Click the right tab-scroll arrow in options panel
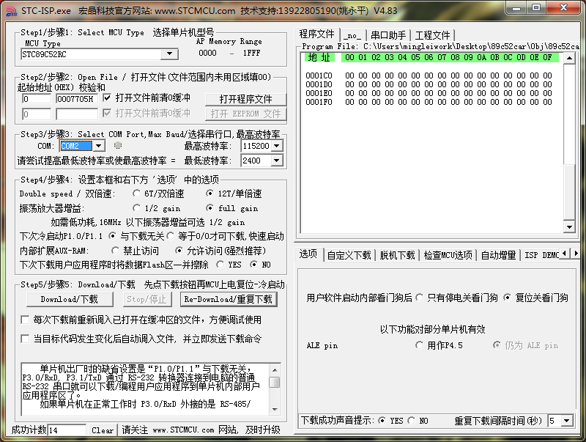586x442 pixels. (576, 255)
